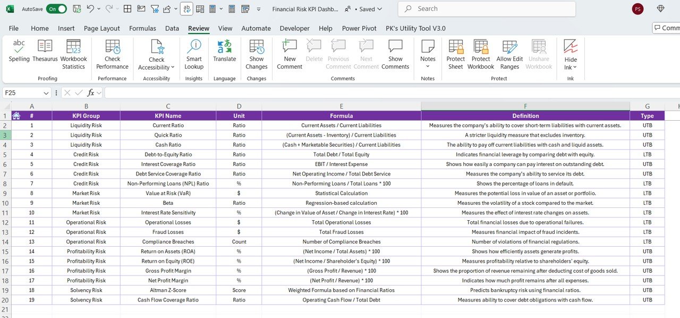Open the Page Layout tab
The width and height of the screenshot is (680, 318).
click(102, 28)
